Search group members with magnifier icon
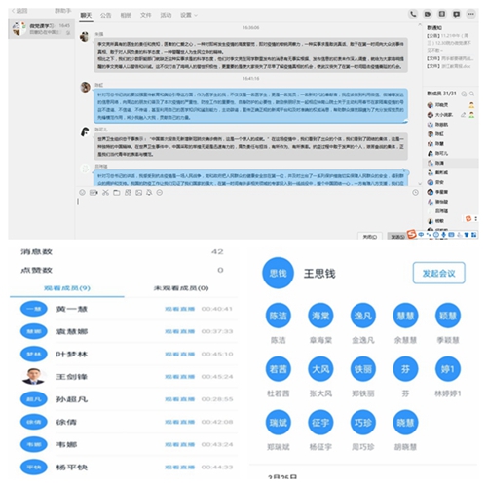487x487 pixels. (x=471, y=94)
